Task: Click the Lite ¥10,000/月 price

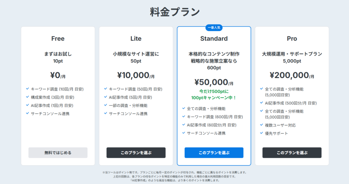Action: pos(136,75)
